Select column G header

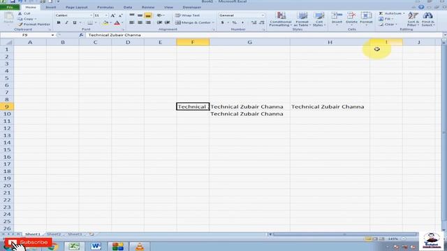tap(249, 43)
